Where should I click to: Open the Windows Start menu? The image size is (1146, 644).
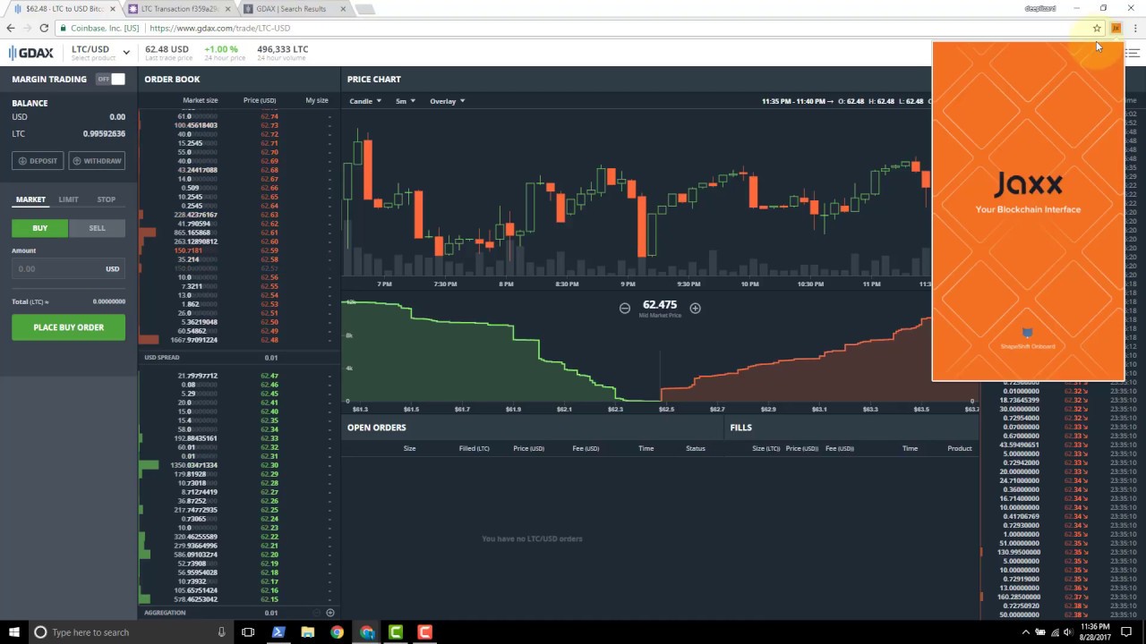tap(13, 632)
